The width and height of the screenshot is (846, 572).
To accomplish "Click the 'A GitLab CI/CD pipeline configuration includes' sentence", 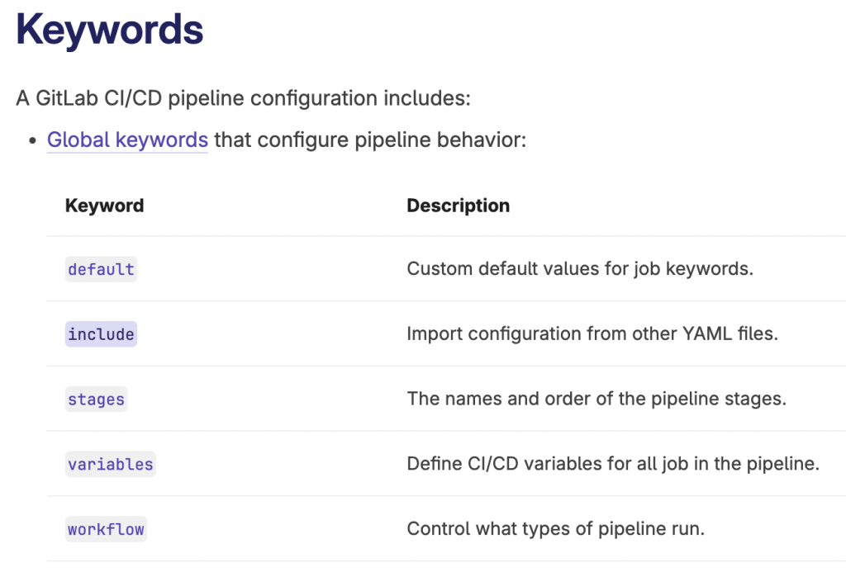I will click(243, 99).
